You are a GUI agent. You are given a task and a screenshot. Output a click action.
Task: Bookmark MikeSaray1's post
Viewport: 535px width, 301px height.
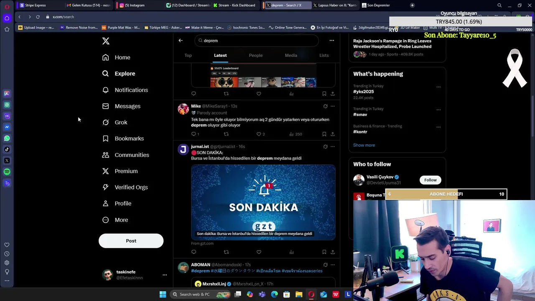pyautogui.click(x=324, y=134)
